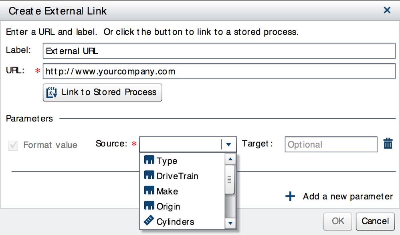The width and height of the screenshot is (400, 235).
Task: Toggle the Format value checkbox
Action: (x=13, y=145)
